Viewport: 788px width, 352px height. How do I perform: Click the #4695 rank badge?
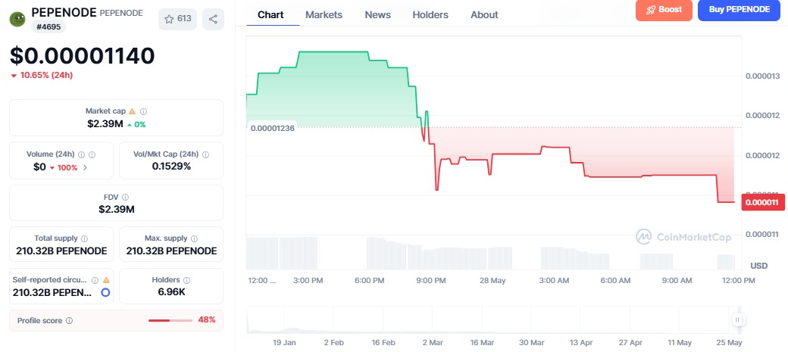[x=48, y=26]
